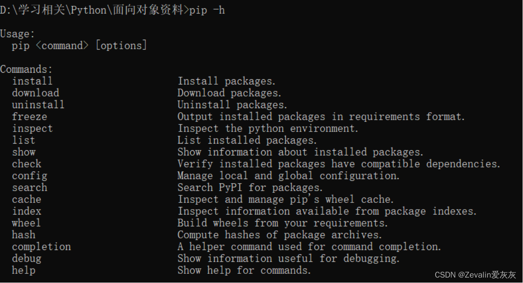Select 'Show information useful for debugging.'
This screenshot has height=283, width=523.
click(289, 258)
